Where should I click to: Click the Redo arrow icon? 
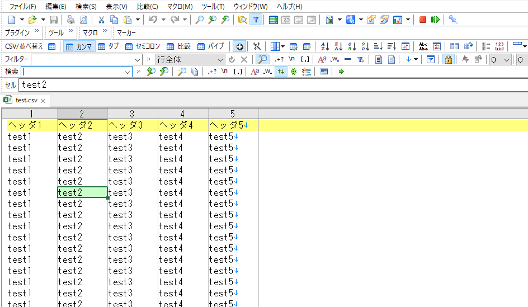pyautogui.click(x=175, y=20)
